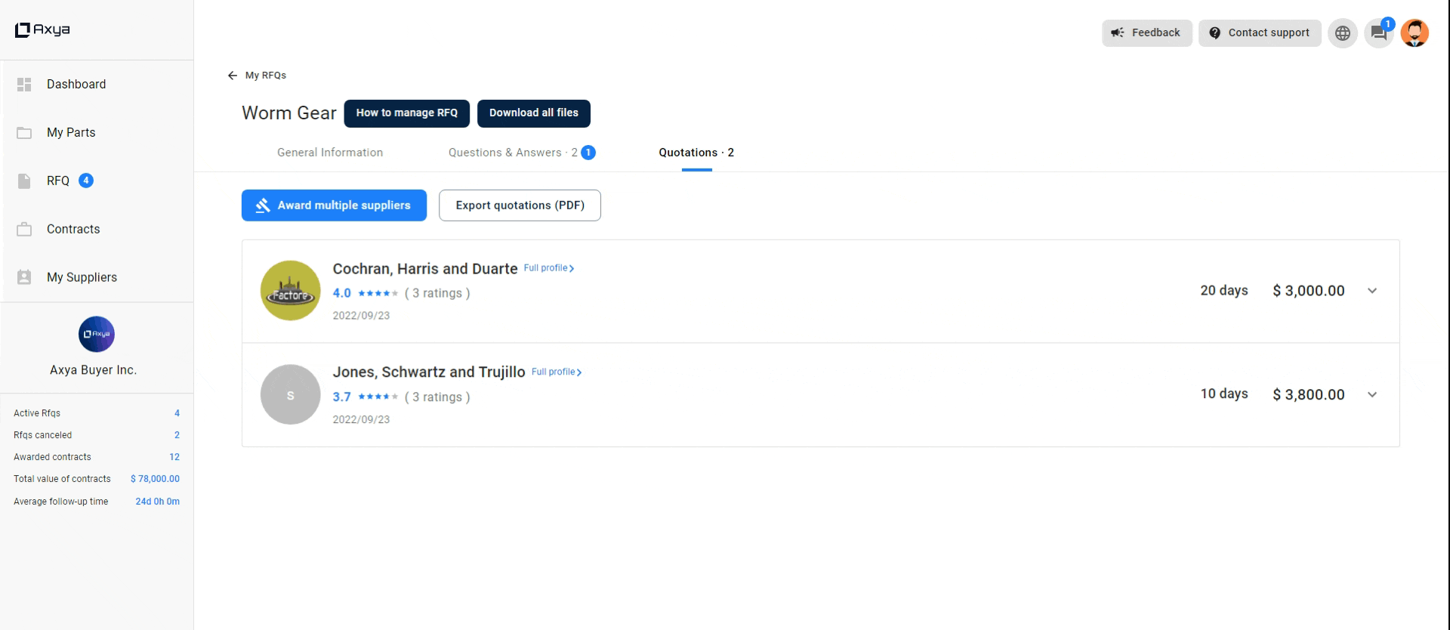Image resolution: width=1450 pixels, height=630 pixels.
Task: Click the Cochran, Harris and Duarte supplier name
Action: point(425,269)
